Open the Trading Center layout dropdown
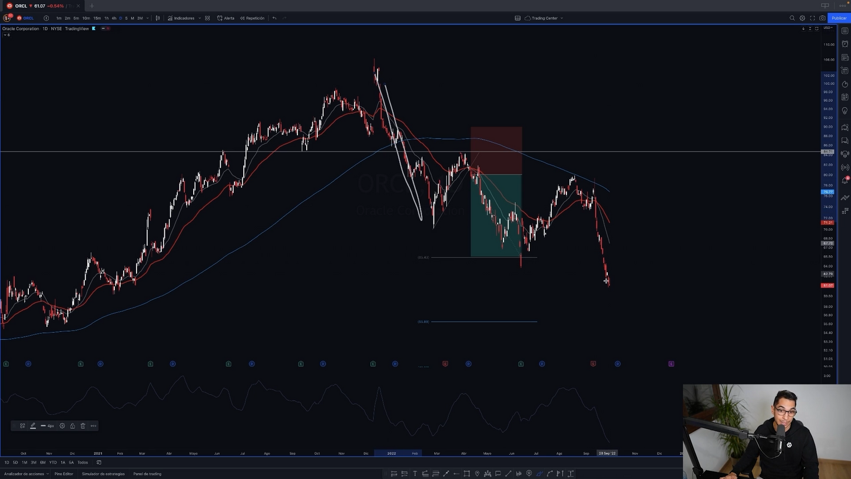The image size is (851, 479). 544,18
